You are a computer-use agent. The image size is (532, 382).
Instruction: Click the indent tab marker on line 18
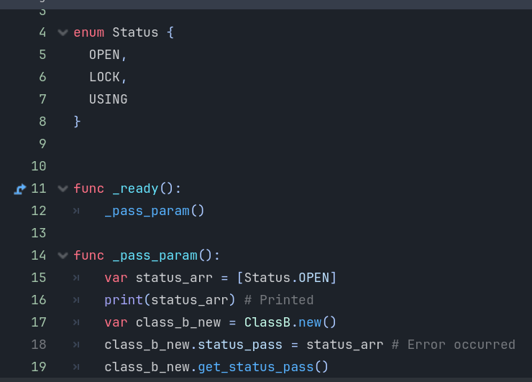(x=76, y=345)
